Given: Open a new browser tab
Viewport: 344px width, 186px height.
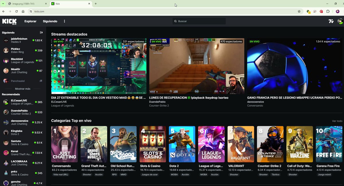Looking at the screenshot, I should pyautogui.click(x=96, y=4).
